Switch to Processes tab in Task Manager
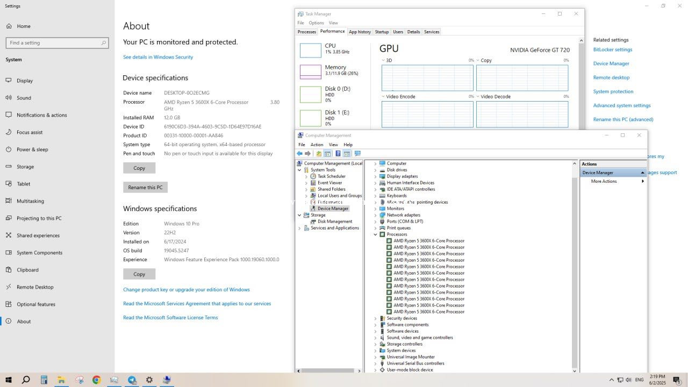 [307, 32]
